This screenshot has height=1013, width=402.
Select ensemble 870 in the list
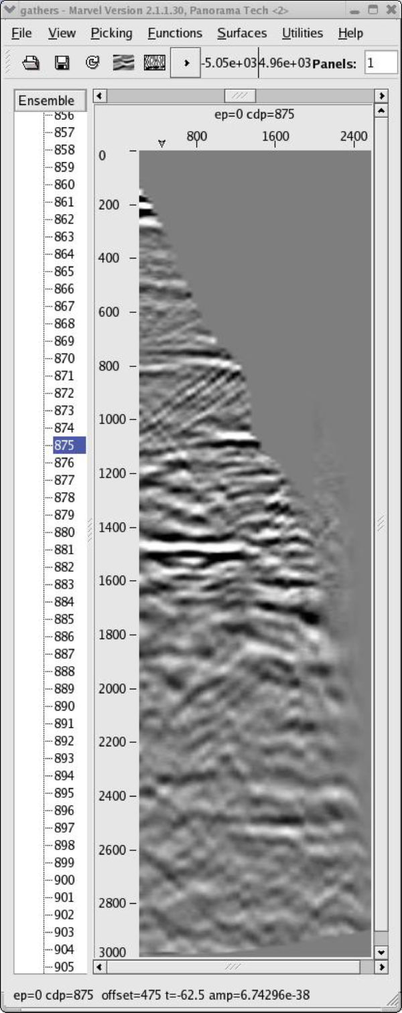coord(64,359)
